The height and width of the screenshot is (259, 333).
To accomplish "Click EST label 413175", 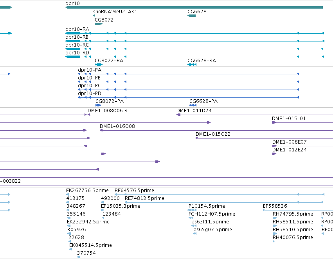I will point(76,198).
